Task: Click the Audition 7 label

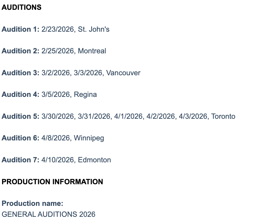Action: click(20, 160)
